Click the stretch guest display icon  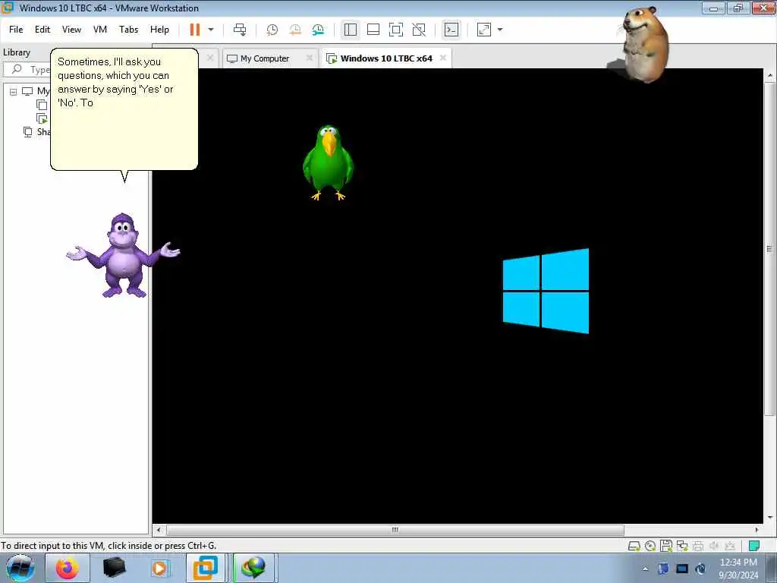click(483, 30)
